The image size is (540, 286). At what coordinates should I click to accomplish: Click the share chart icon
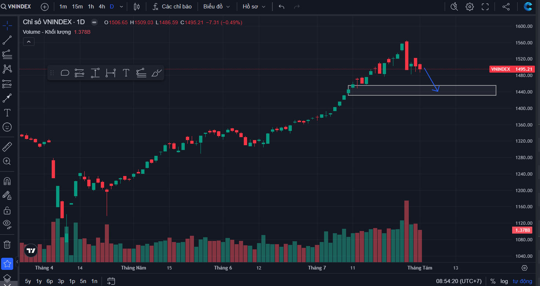pyautogui.click(x=506, y=7)
